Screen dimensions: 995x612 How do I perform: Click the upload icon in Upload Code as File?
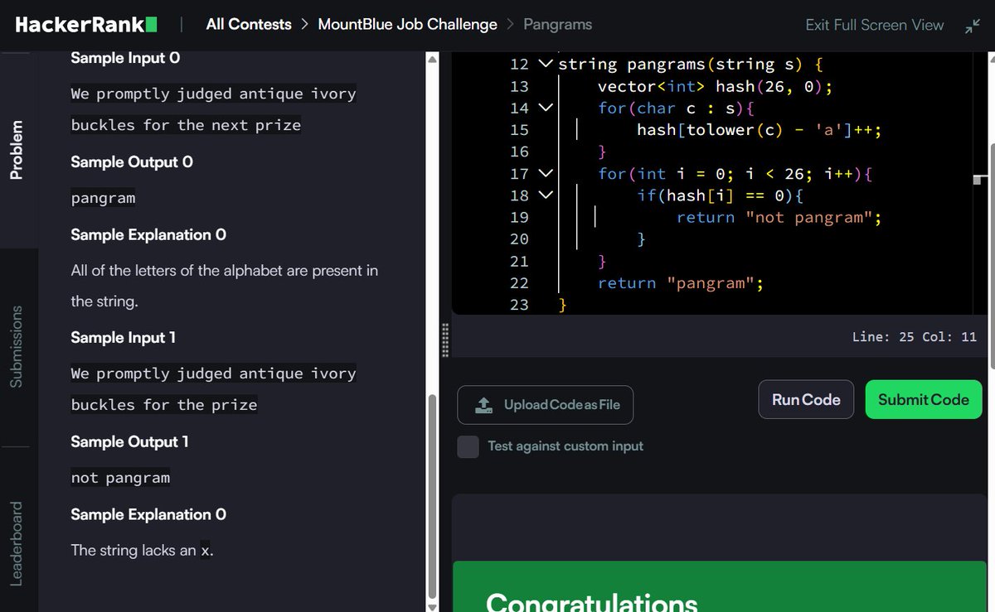click(483, 405)
